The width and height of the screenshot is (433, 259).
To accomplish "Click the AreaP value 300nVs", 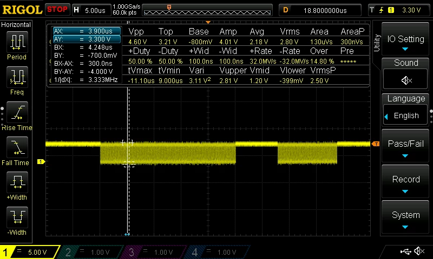I will pos(351,42).
